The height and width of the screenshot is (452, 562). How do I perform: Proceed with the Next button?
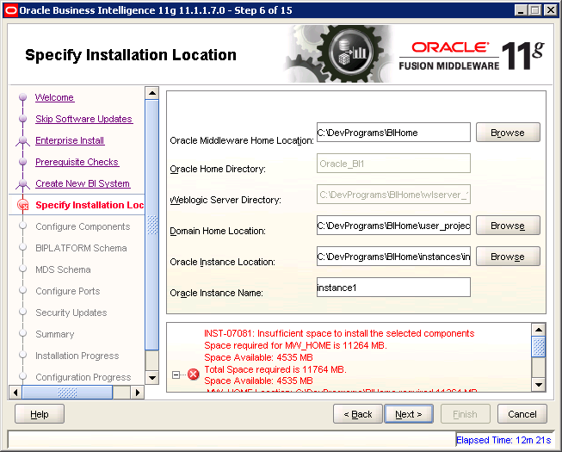(409, 414)
